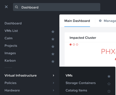Favorite Storage Containers with its outline star
The width and height of the screenshot is (116, 95).
pyautogui.click(x=109, y=84)
